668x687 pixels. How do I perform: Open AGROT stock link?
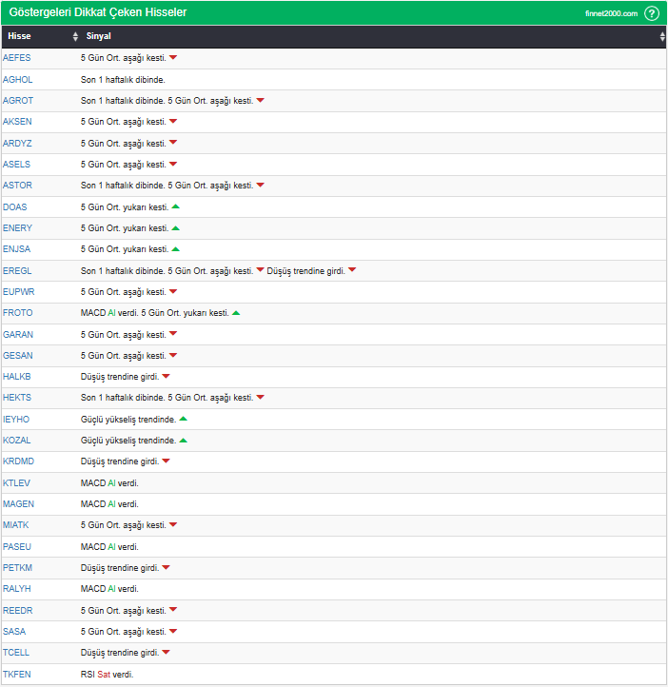pyautogui.click(x=18, y=101)
